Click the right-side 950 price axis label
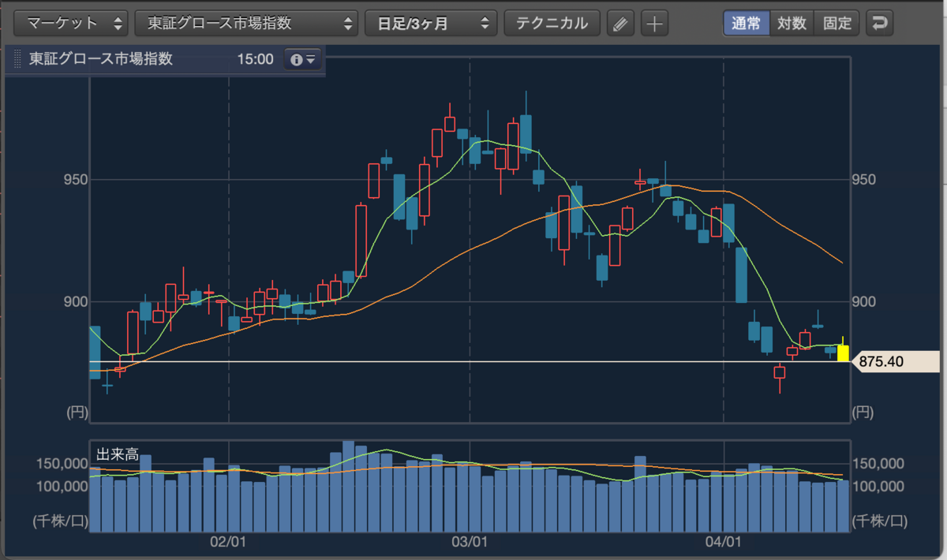Screen dimensions: 947x560 click(865, 180)
